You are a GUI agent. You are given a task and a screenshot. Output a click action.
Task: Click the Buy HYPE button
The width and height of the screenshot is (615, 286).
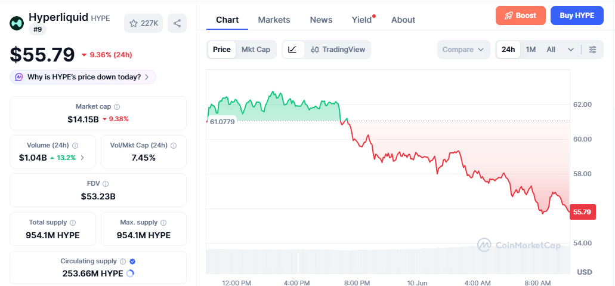pyautogui.click(x=577, y=16)
